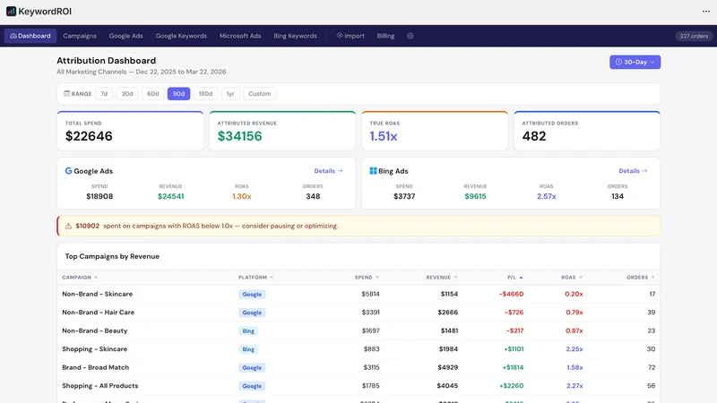The width and height of the screenshot is (717, 403).
Task: Open the Billing page
Action: [x=385, y=36]
